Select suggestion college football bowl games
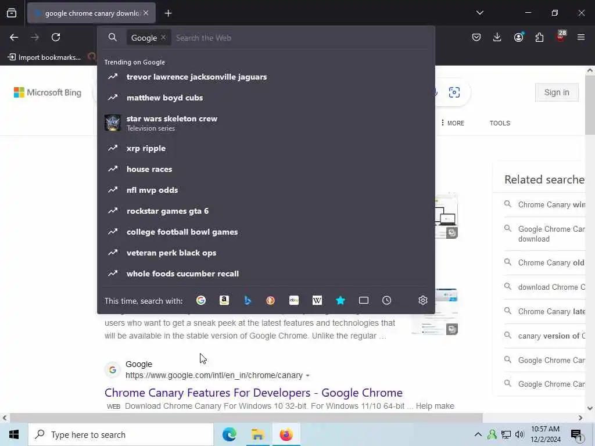Viewport: 595px width, 446px height. [x=266, y=232]
